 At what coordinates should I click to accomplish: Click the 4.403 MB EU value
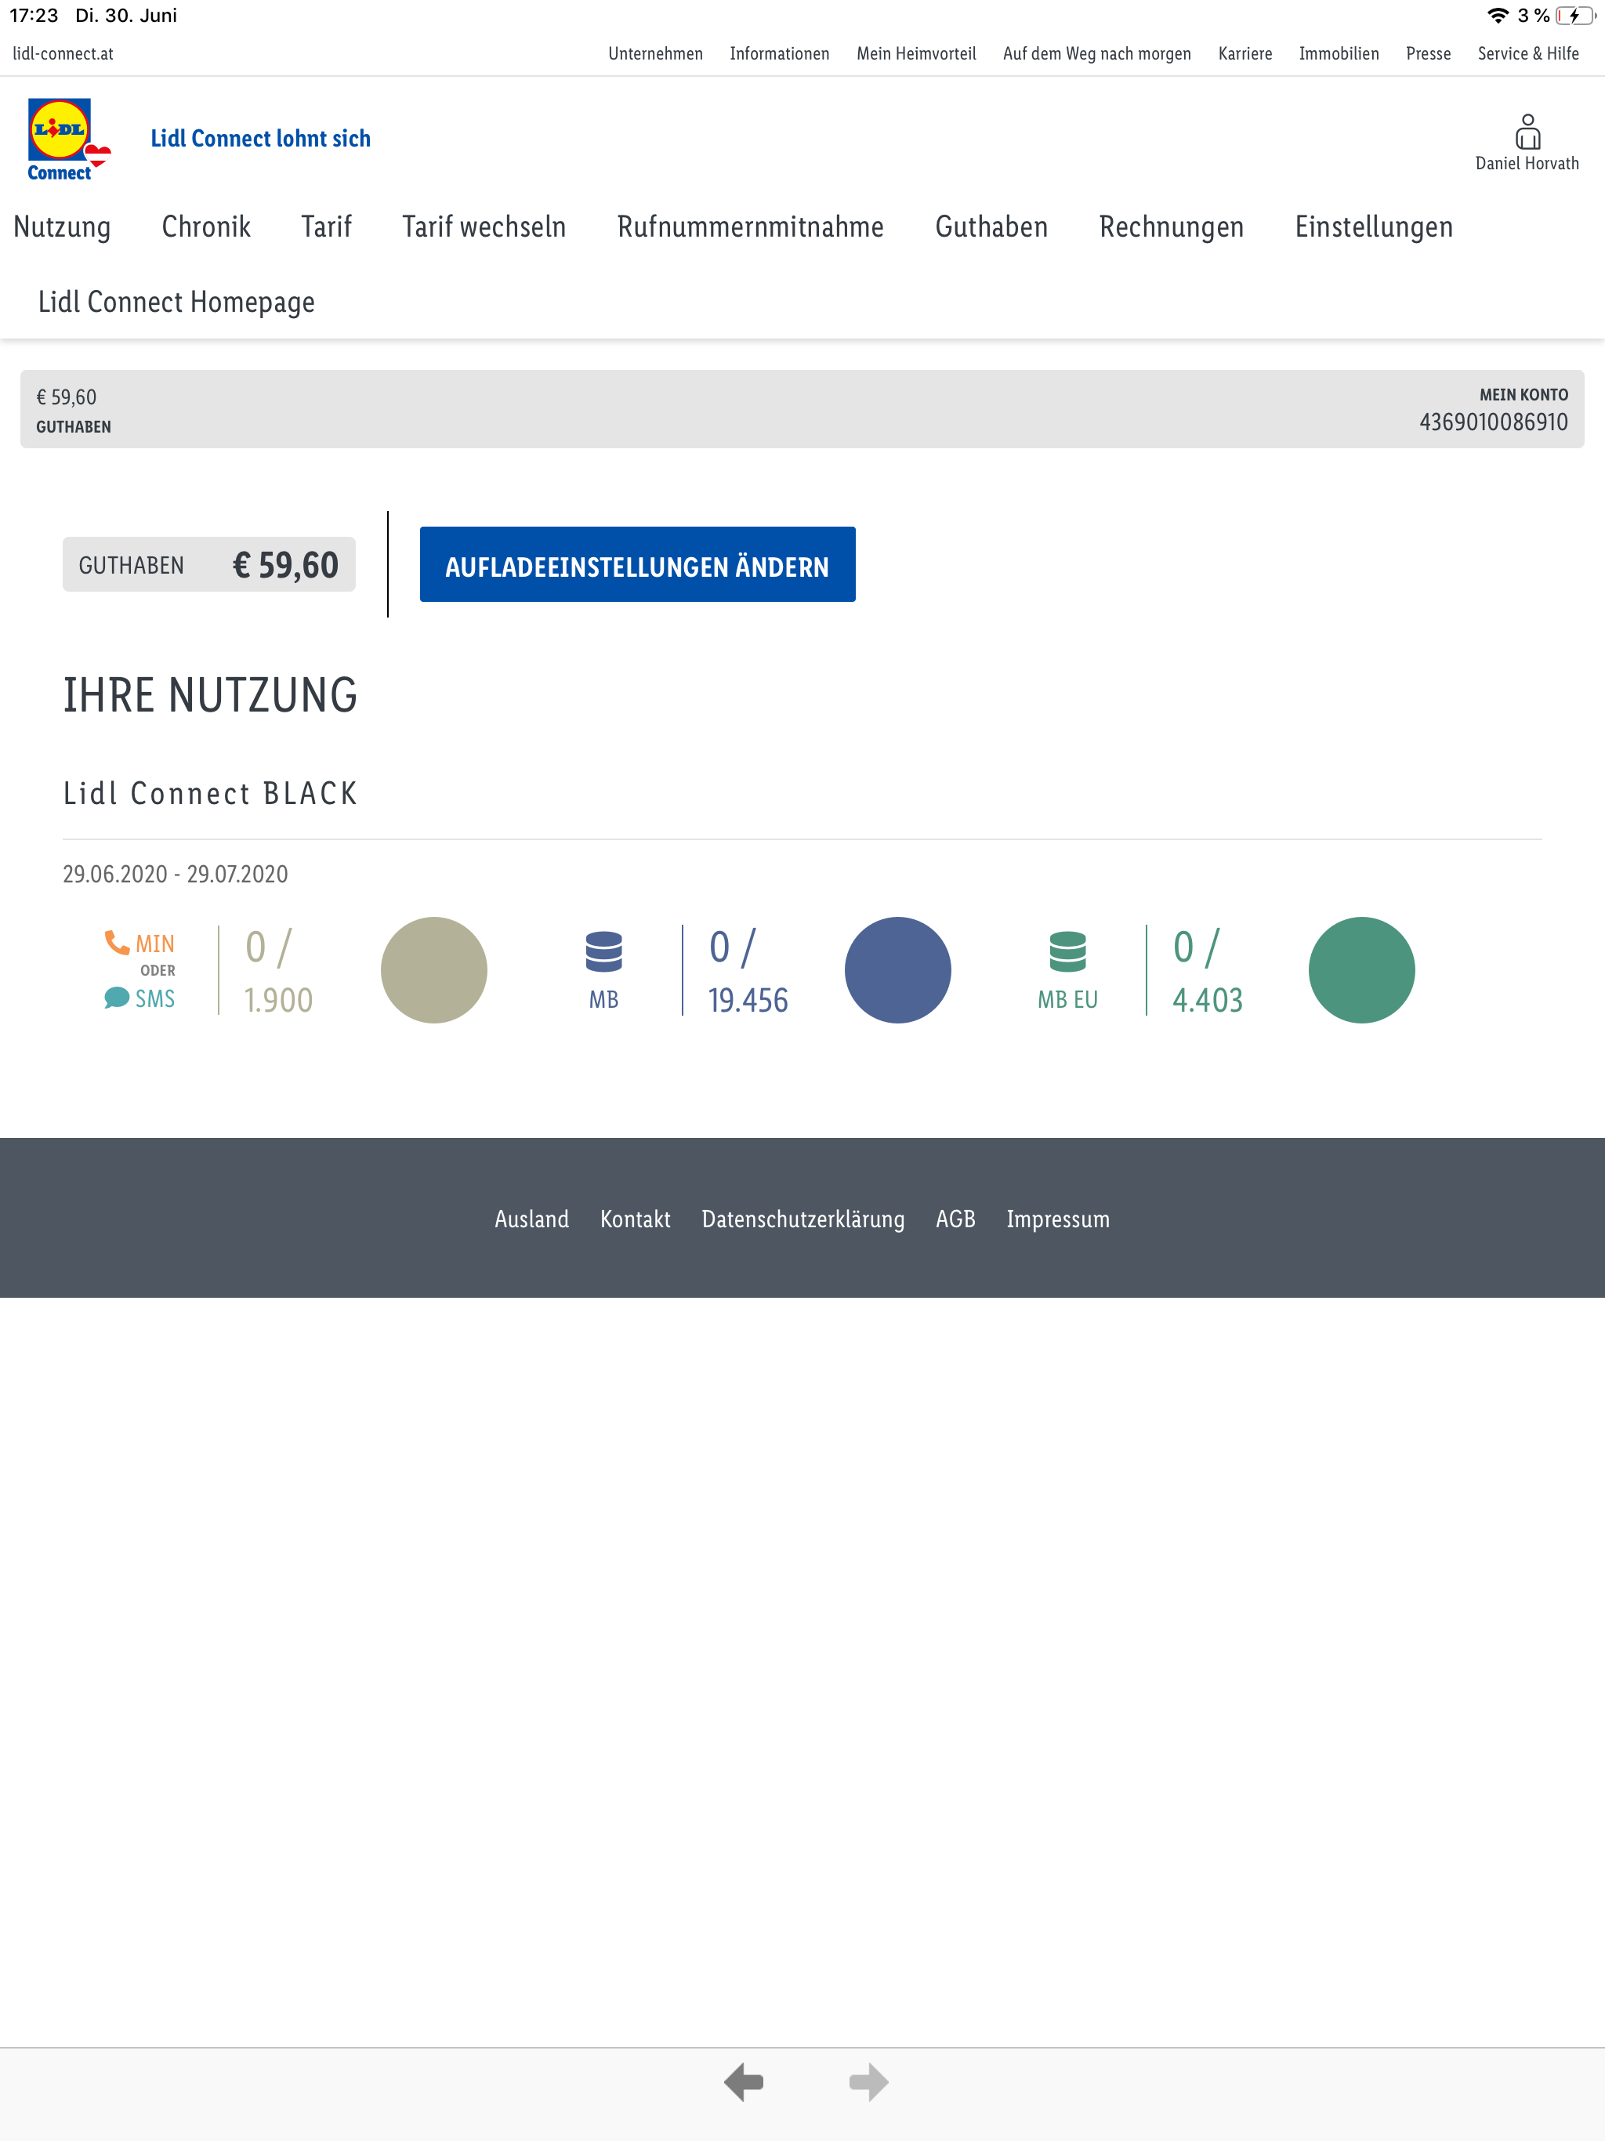click(x=1207, y=1000)
